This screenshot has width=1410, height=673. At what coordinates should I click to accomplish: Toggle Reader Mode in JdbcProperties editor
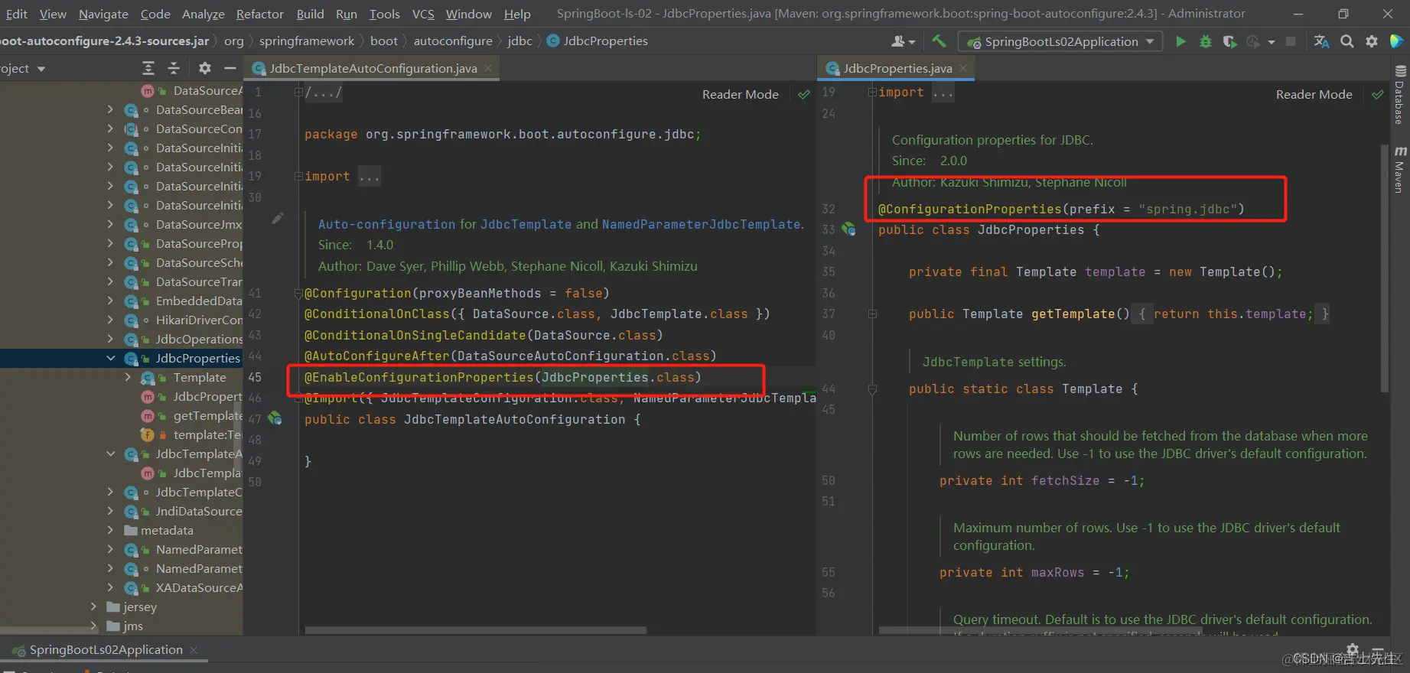pyautogui.click(x=1314, y=94)
